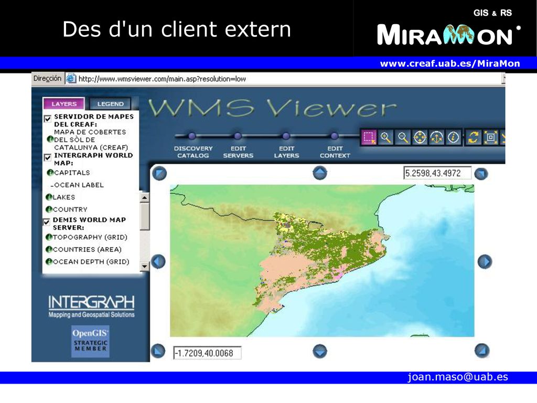Click the green icon beside Lakes layer

pos(49,197)
